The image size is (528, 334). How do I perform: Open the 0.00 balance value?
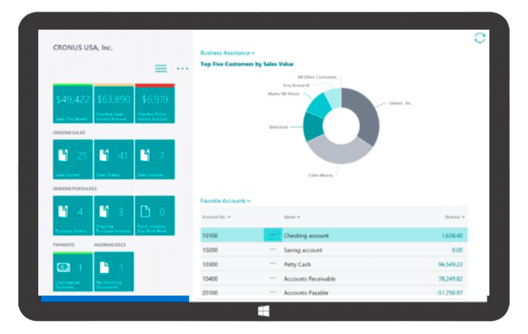tap(457, 250)
